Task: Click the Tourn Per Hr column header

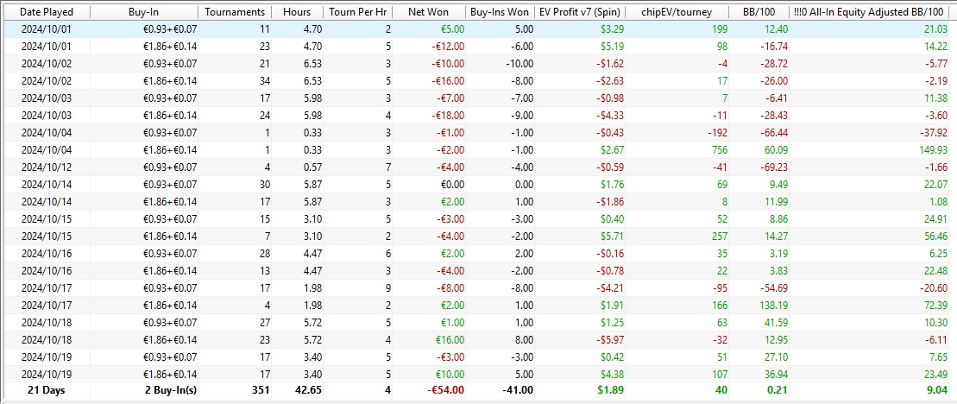Action: pos(357,11)
